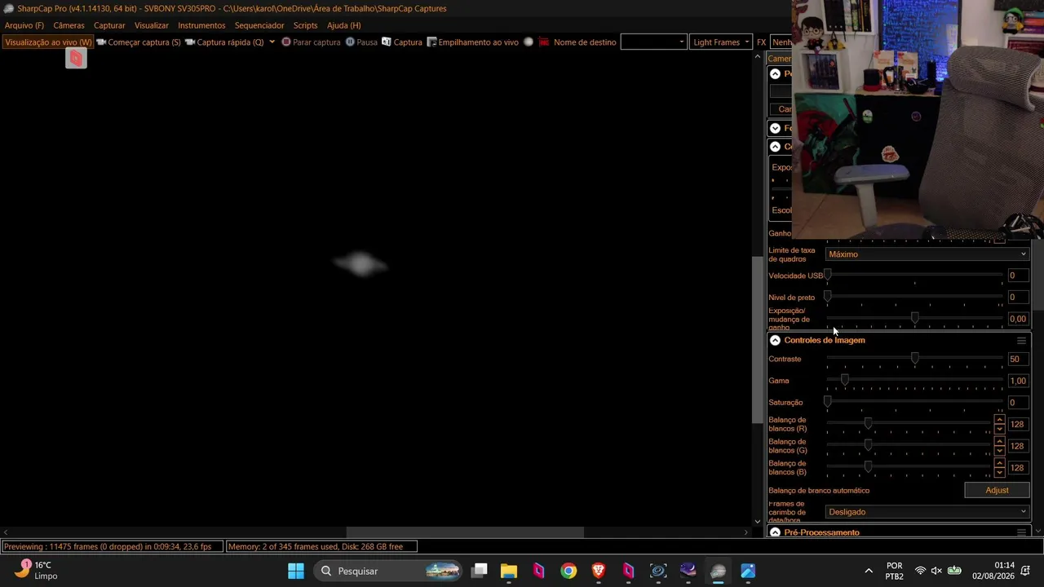
Task: Click the Saturn image in the preview
Action: pos(361,263)
